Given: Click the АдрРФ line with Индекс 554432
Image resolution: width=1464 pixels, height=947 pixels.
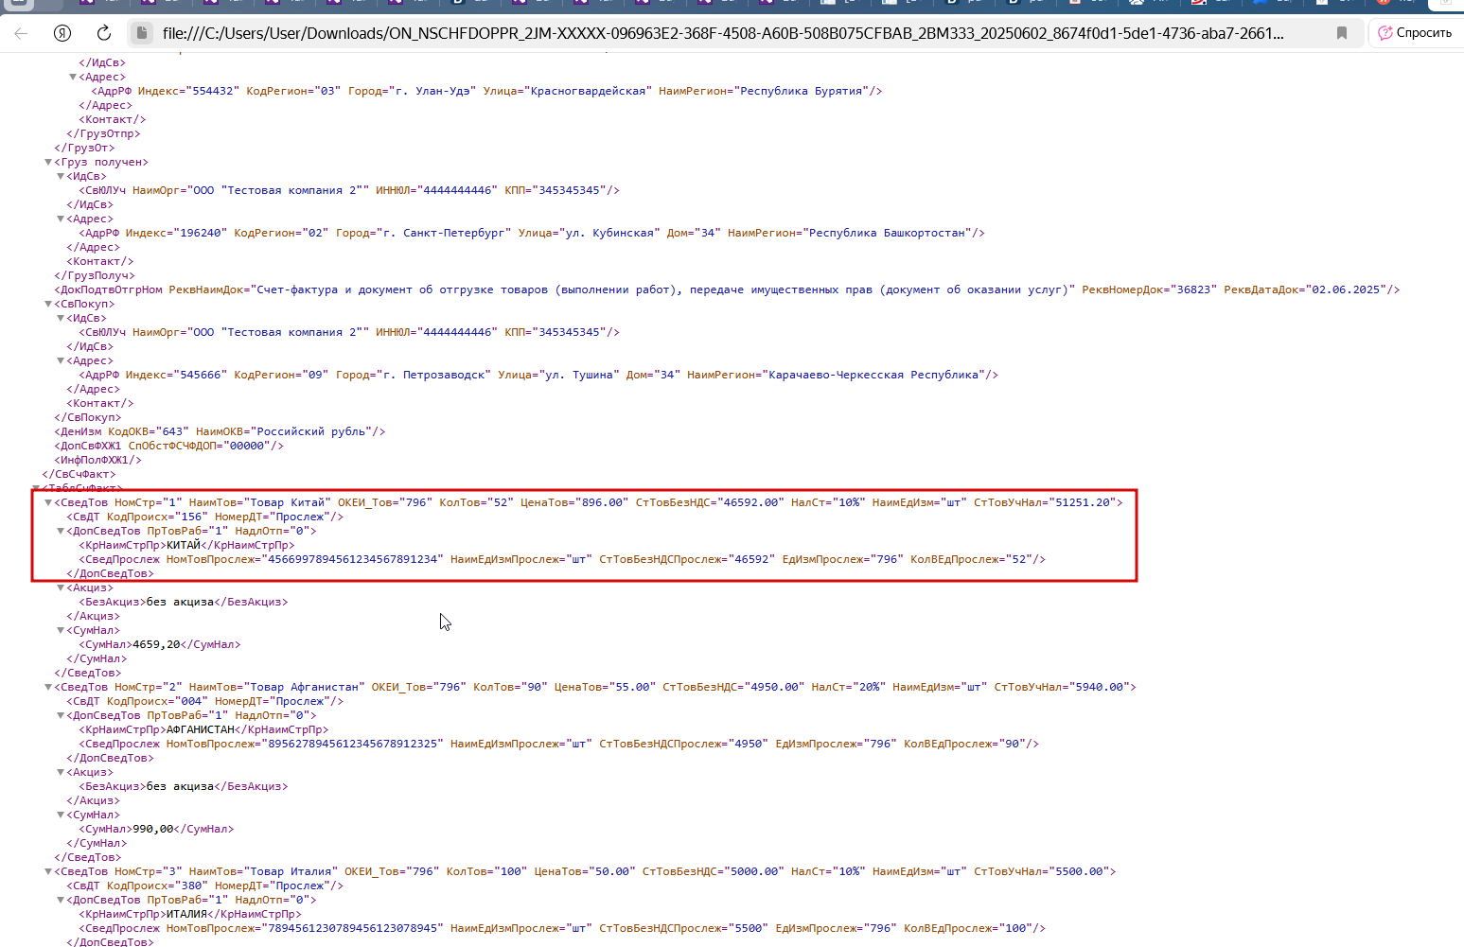Looking at the screenshot, I should click(x=486, y=92).
